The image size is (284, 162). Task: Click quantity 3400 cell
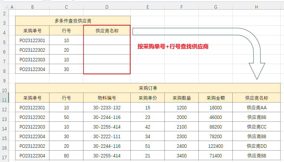coord(182,155)
